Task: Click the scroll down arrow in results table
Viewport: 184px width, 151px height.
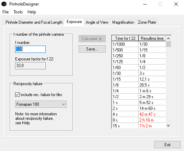Action: click(169, 126)
